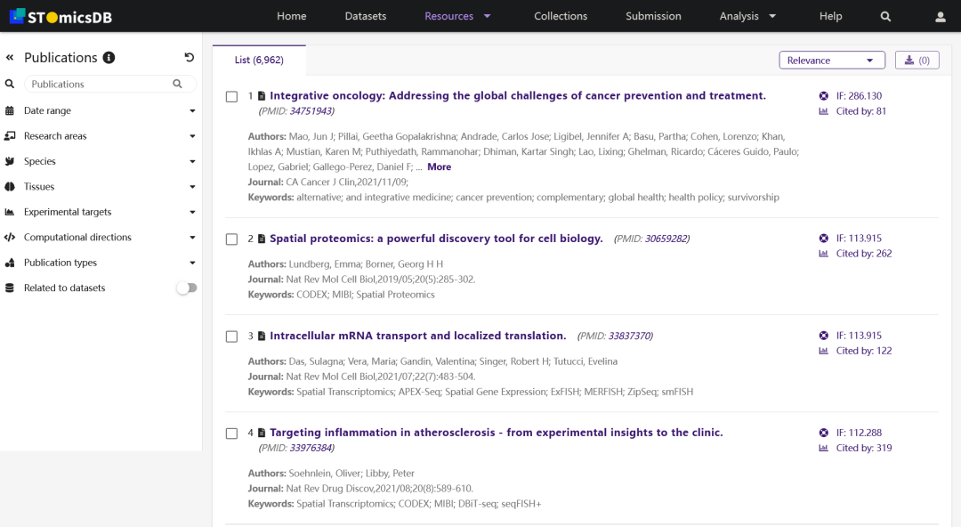The width and height of the screenshot is (961, 527).
Task: Click the Tissues brain icon
Action: [x=10, y=187]
